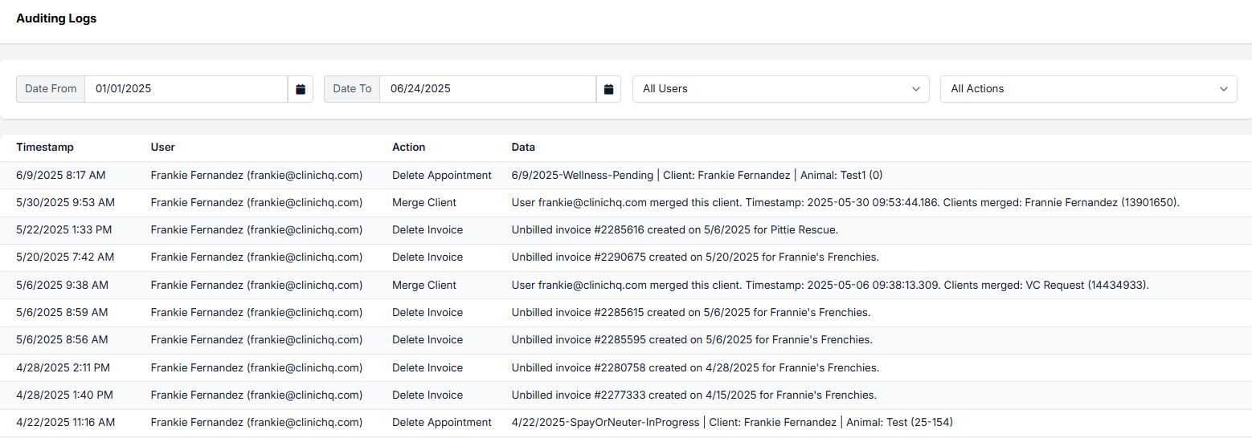Open the Date From calendar picker icon

301,89
